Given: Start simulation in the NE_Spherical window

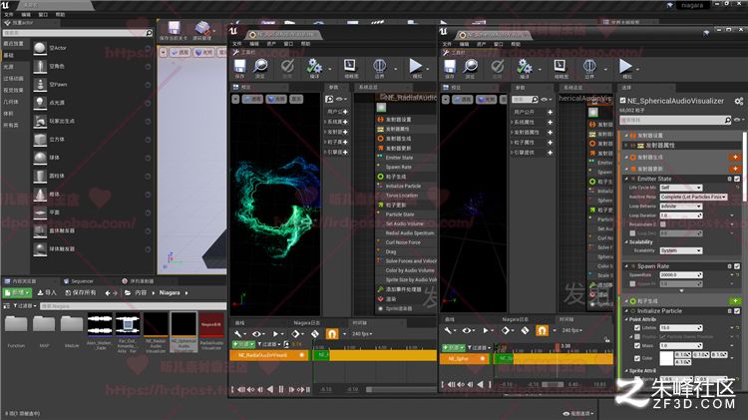Looking at the screenshot, I should click(626, 68).
